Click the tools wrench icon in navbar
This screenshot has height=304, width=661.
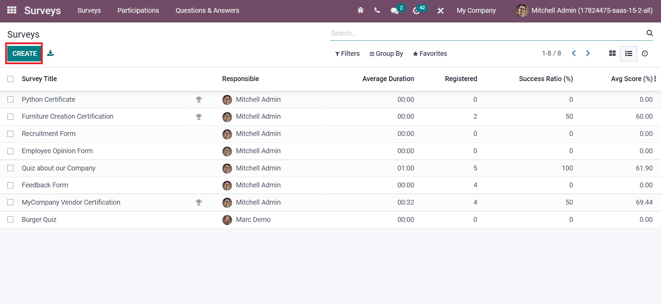click(x=440, y=11)
